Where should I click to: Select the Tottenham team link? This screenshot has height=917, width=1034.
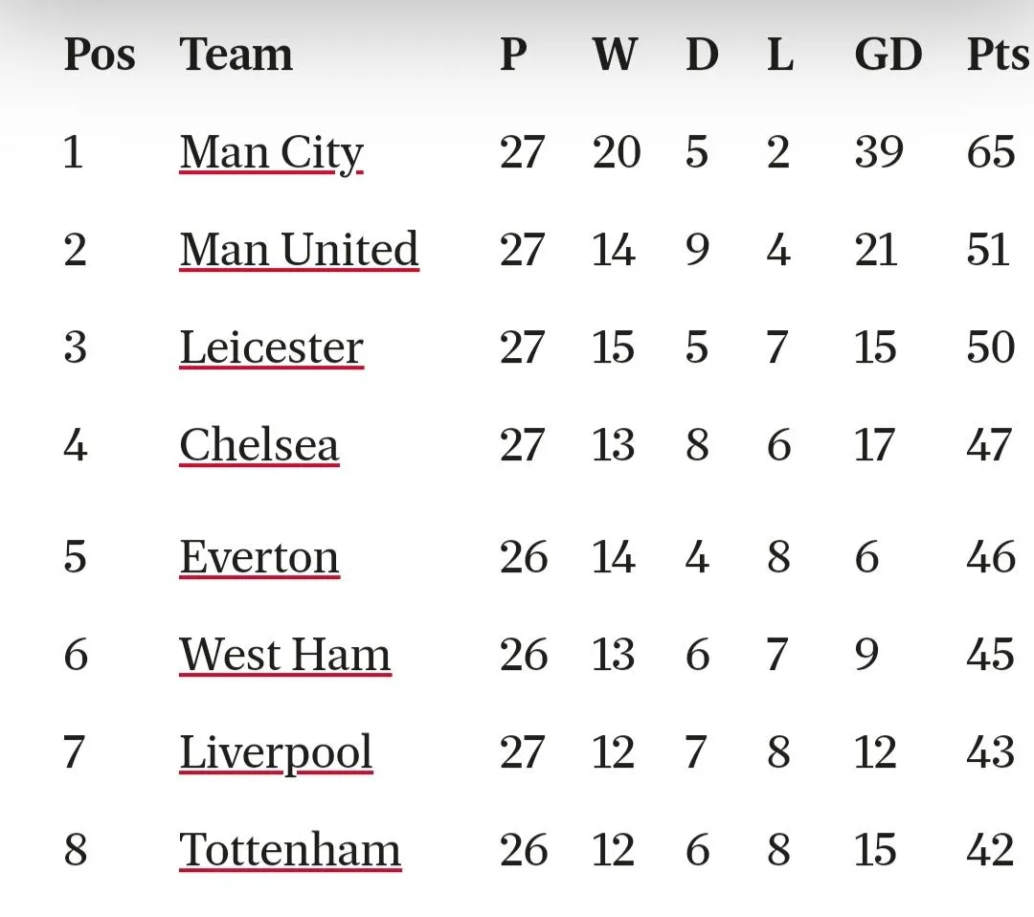(x=290, y=850)
